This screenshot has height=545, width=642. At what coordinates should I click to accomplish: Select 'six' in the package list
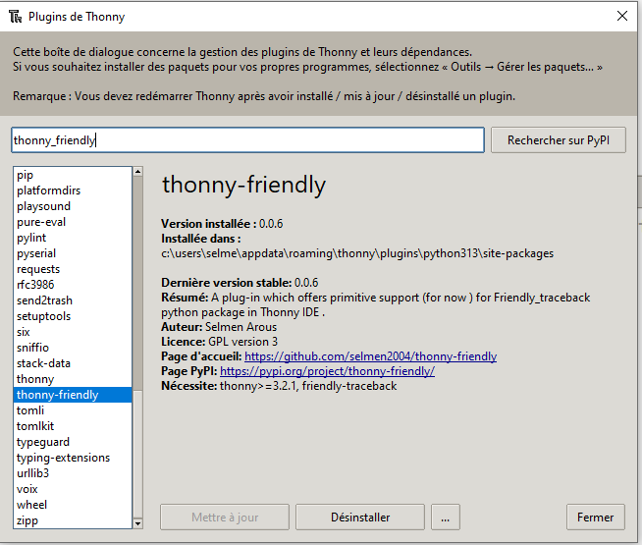click(73, 332)
